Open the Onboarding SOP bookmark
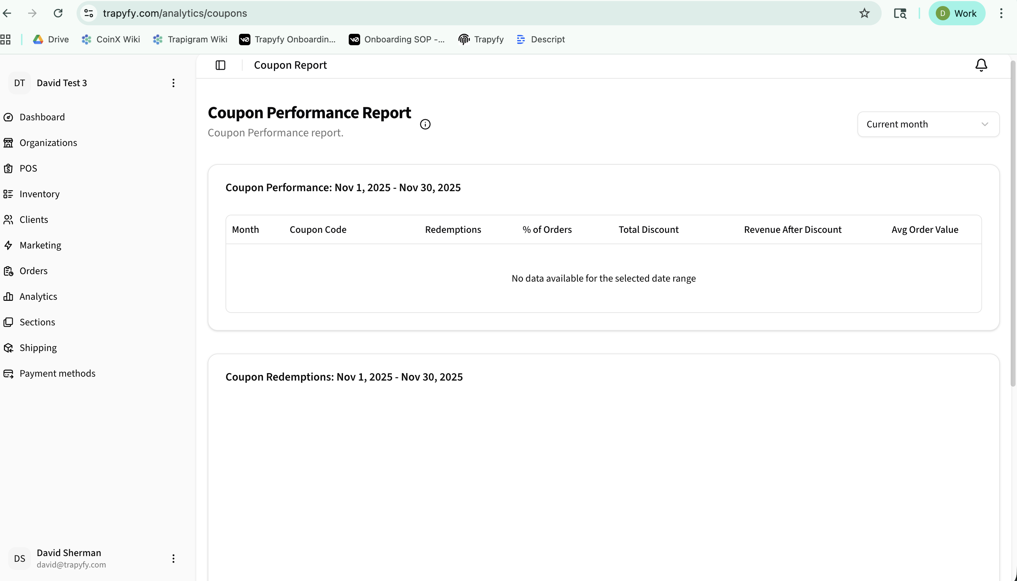The height and width of the screenshot is (581, 1017). 396,39
